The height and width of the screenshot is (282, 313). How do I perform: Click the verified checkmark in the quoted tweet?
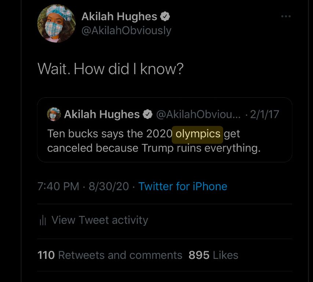point(148,114)
